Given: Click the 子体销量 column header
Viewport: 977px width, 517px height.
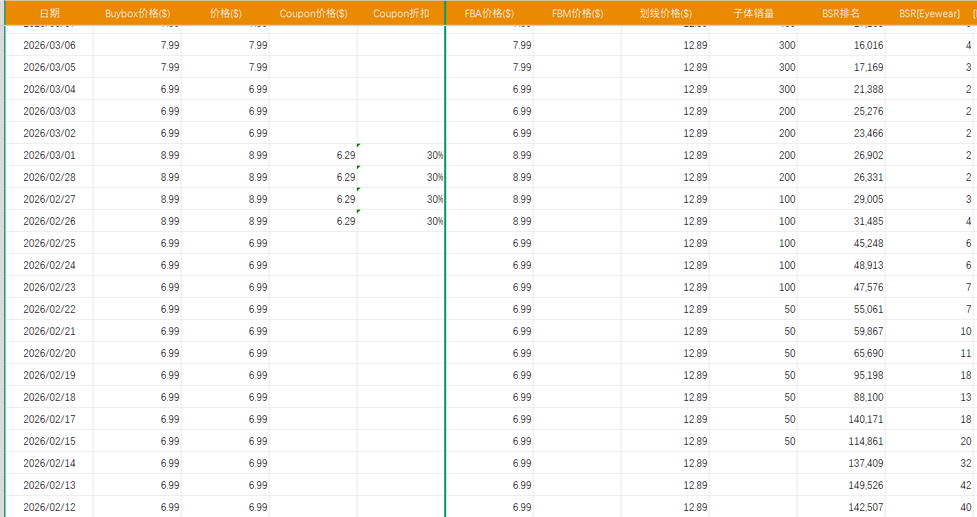Looking at the screenshot, I should click(x=754, y=14).
